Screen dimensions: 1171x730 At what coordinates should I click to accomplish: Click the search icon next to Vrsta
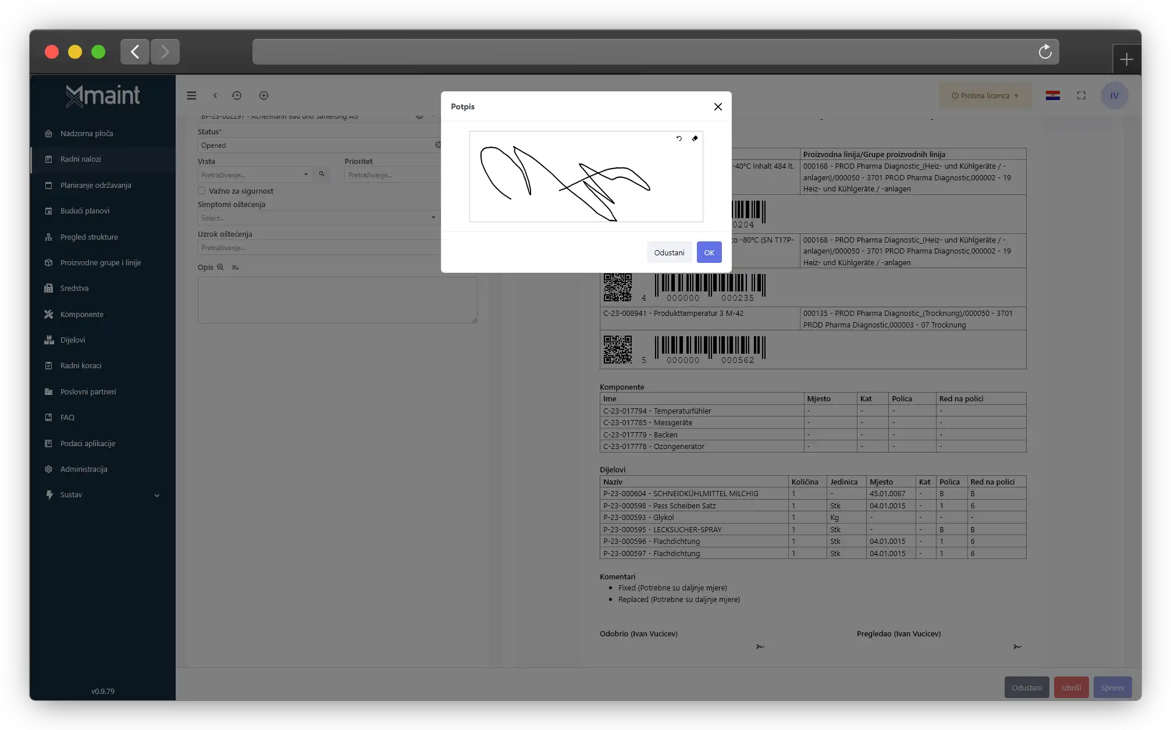[322, 175]
